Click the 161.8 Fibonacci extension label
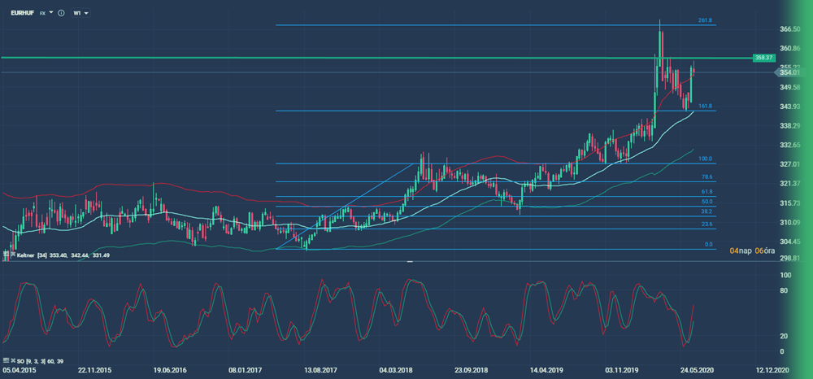The image size is (813, 379). coord(705,107)
